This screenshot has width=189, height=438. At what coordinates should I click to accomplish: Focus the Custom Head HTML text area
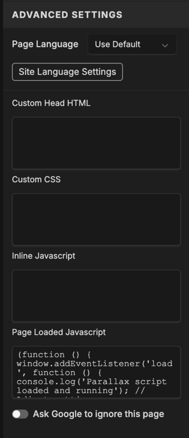click(96, 143)
